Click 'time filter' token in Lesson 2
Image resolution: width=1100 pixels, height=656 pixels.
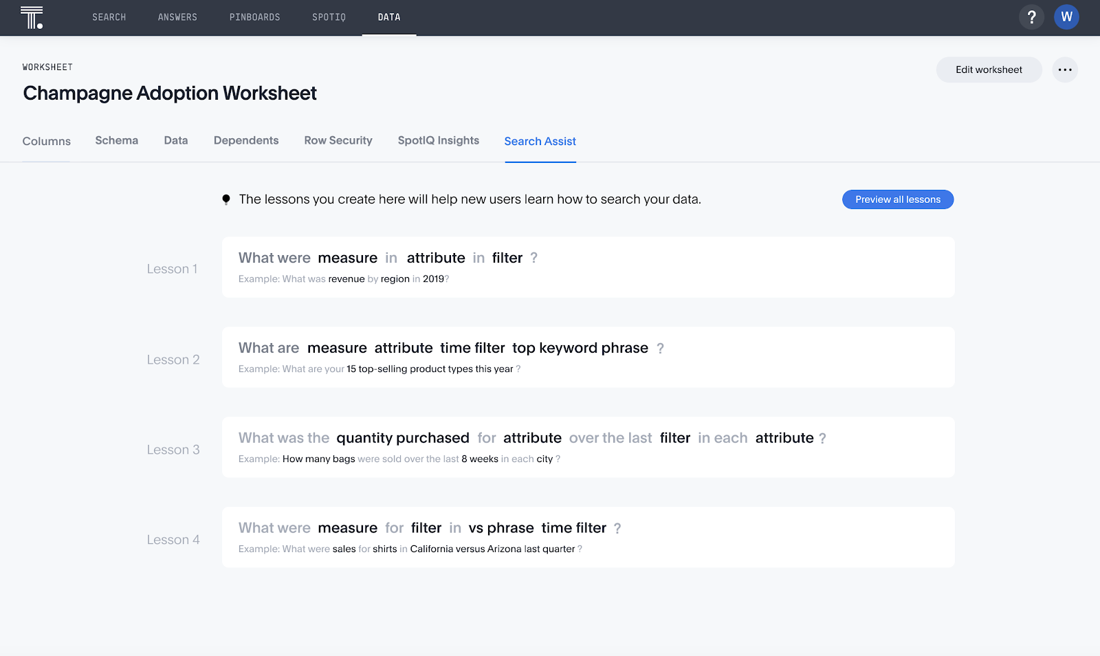coord(472,348)
